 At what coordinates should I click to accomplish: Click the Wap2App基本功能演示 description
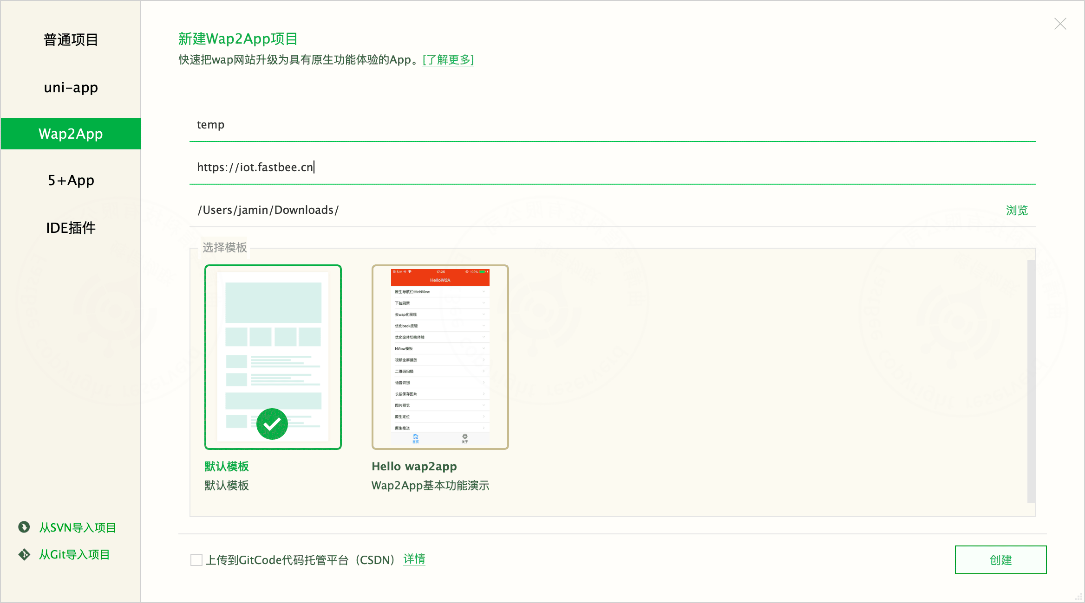(431, 486)
